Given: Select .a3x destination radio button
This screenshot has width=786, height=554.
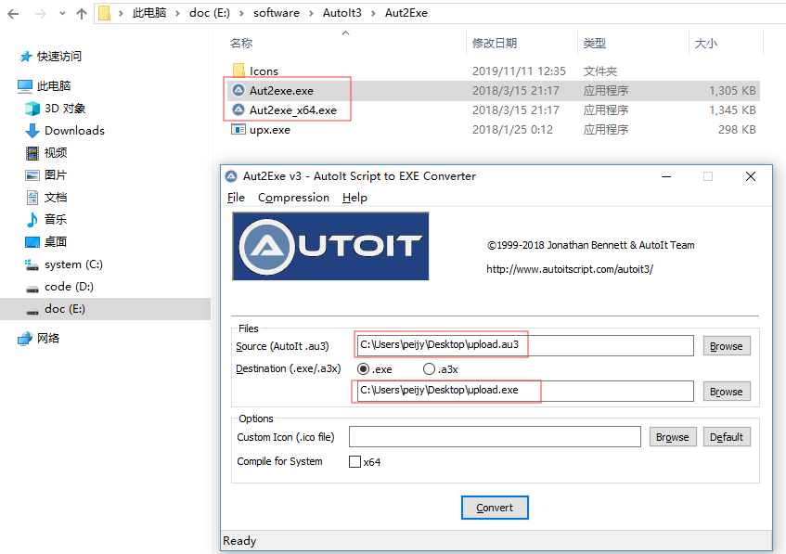Looking at the screenshot, I should (x=429, y=369).
